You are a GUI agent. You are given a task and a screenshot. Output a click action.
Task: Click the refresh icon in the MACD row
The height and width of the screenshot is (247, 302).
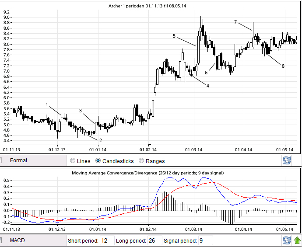pyautogui.click(x=287, y=240)
